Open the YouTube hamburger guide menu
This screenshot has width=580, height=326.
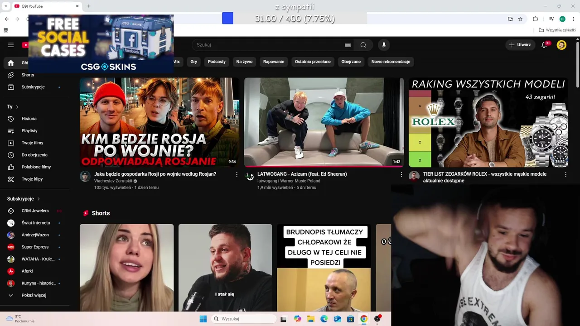coord(11,45)
